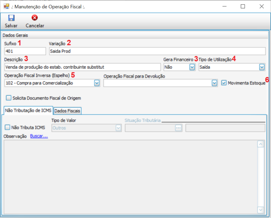The height and width of the screenshot is (218, 271).
Task: Save the fiscal operation with Salvar
Action: (11, 21)
